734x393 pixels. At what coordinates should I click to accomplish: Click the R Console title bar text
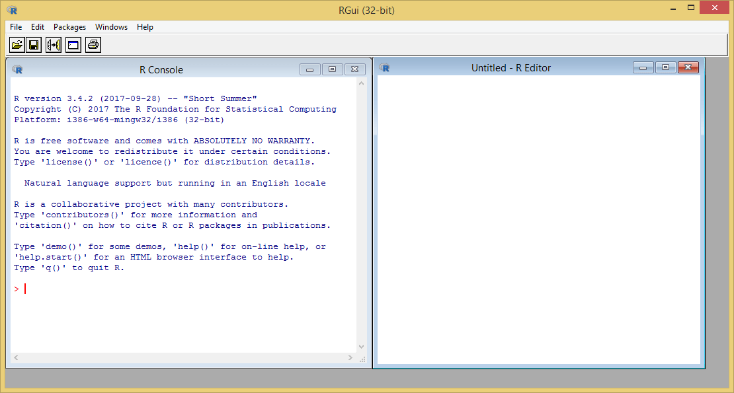click(161, 69)
